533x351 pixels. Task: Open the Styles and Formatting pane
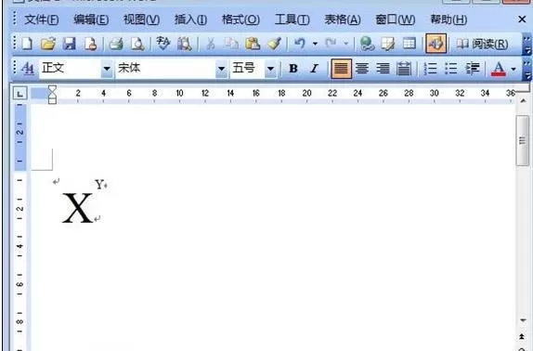pyautogui.click(x=28, y=69)
